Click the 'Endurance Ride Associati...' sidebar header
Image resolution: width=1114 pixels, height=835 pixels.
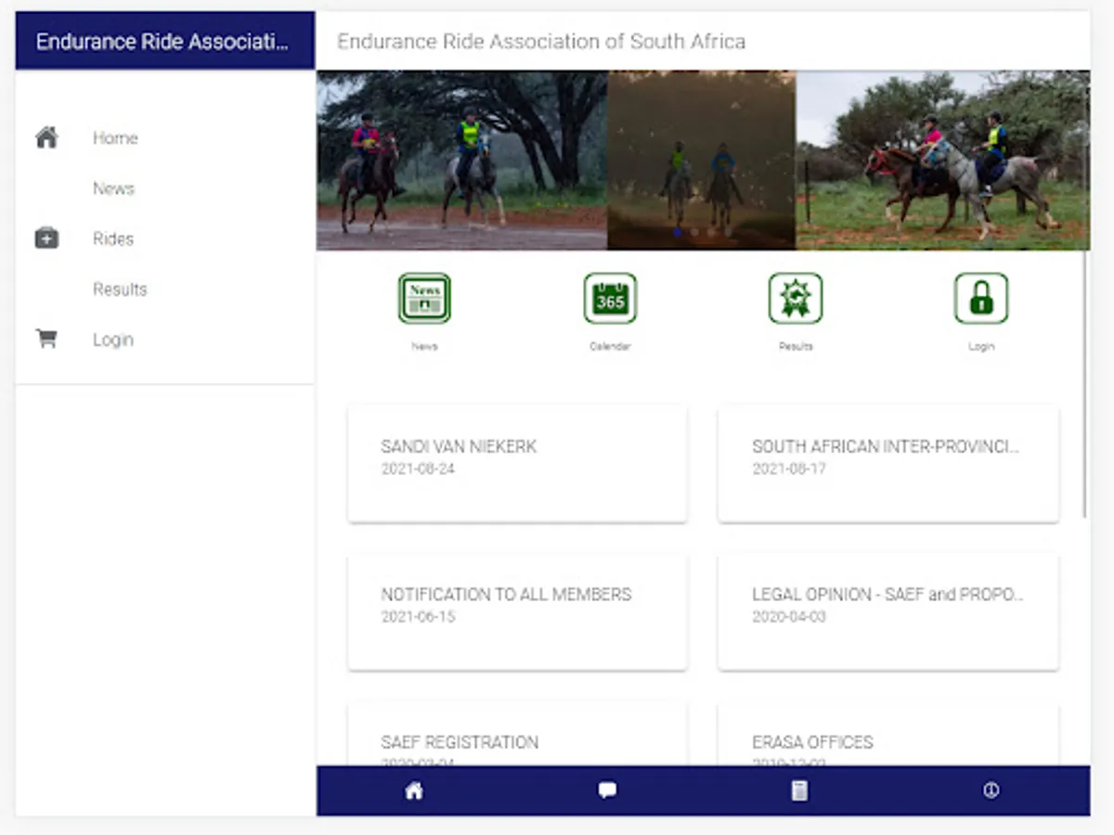(165, 41)
